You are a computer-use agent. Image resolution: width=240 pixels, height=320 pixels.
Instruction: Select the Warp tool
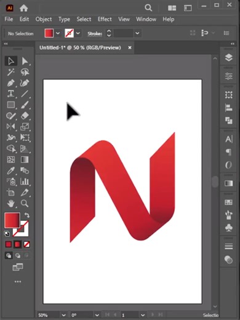pos(11,137)
